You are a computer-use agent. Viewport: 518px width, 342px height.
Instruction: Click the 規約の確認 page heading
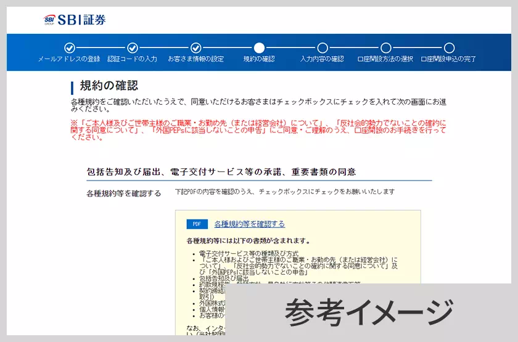pos(109,86)
